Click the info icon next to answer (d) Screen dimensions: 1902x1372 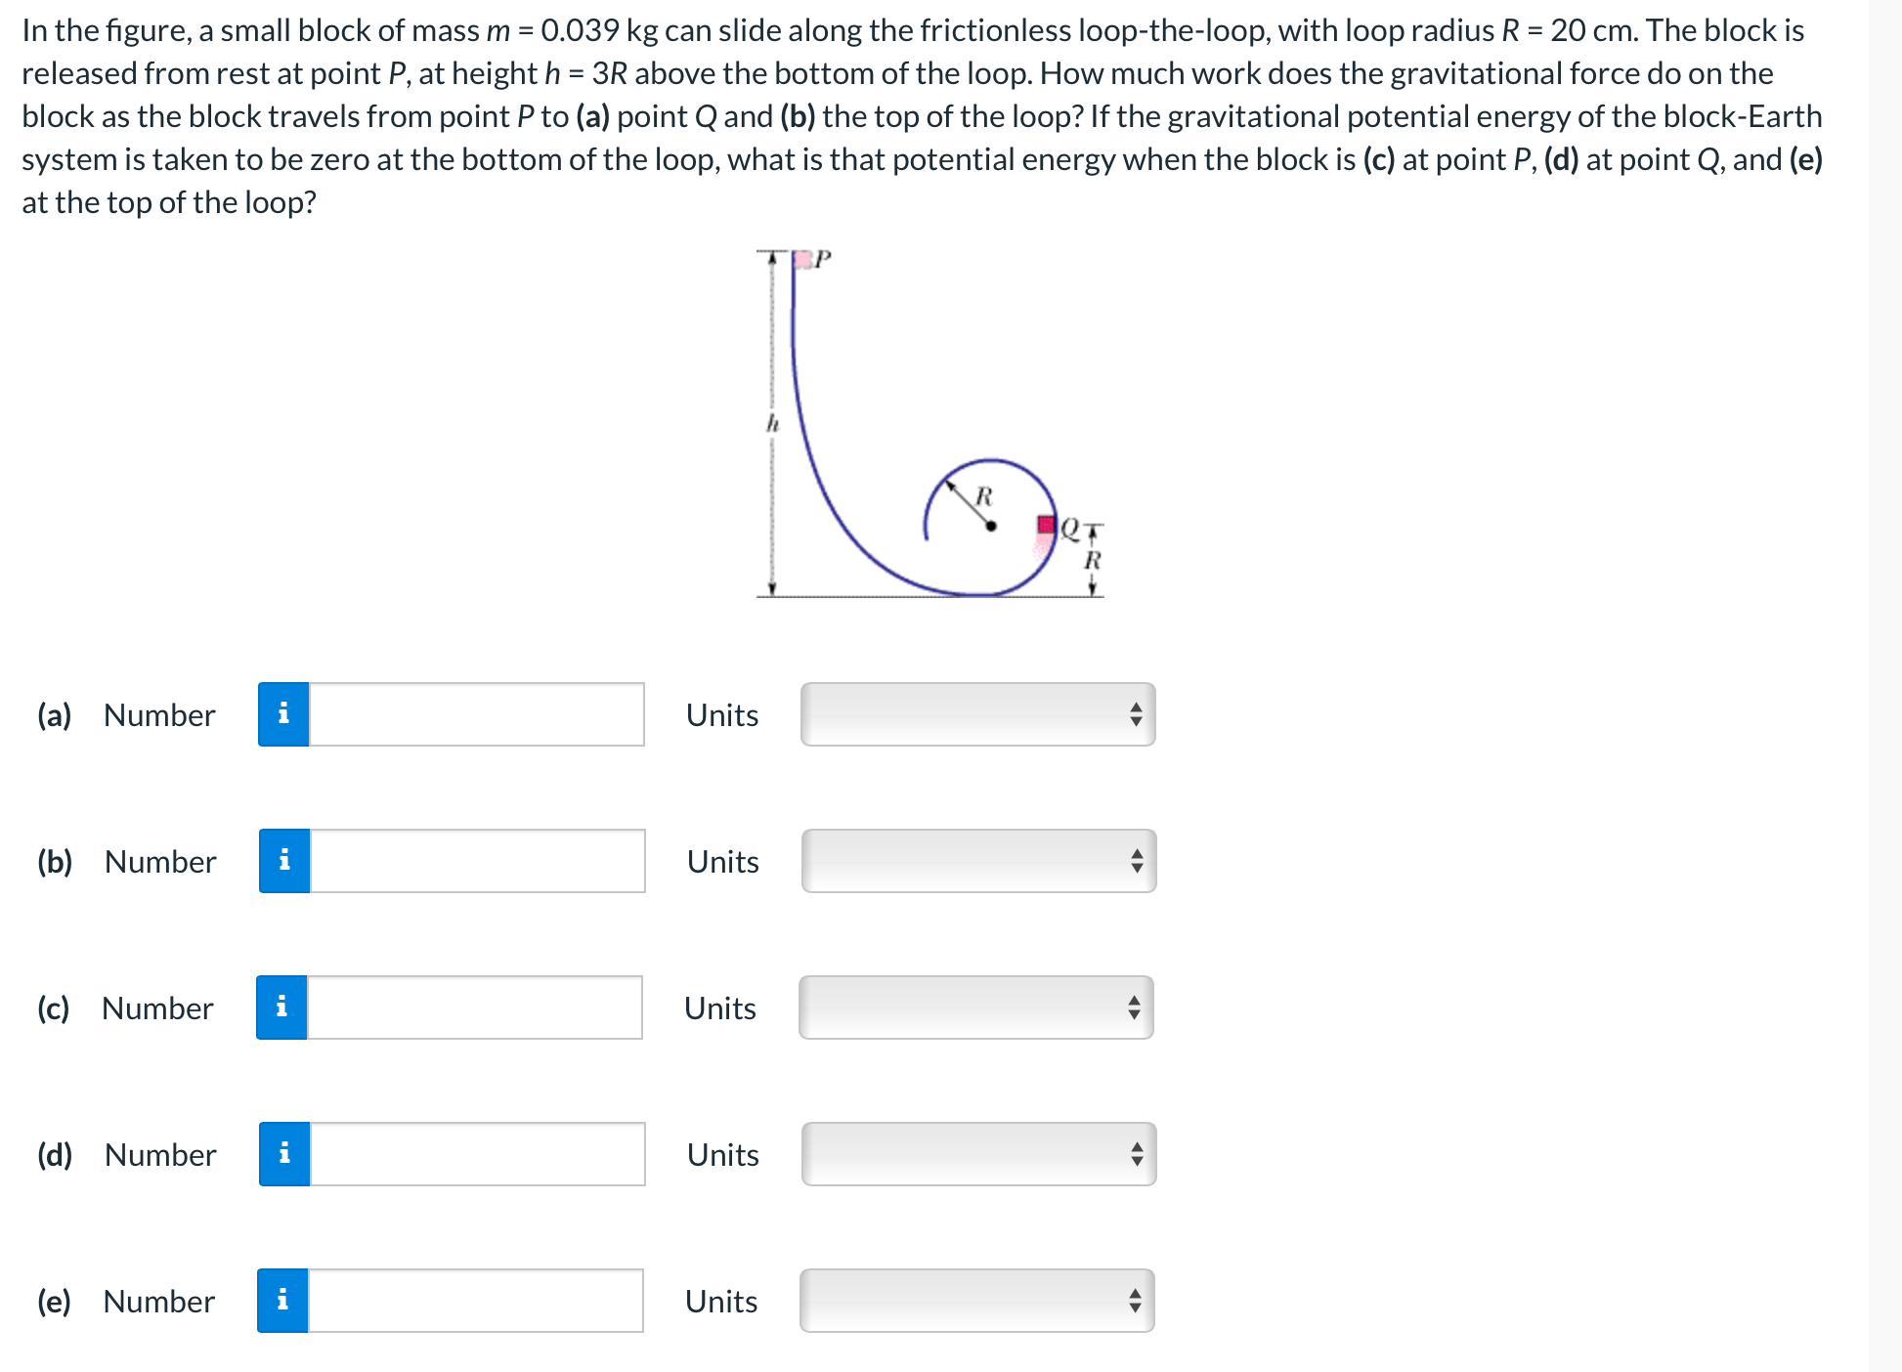point(284,1154)
